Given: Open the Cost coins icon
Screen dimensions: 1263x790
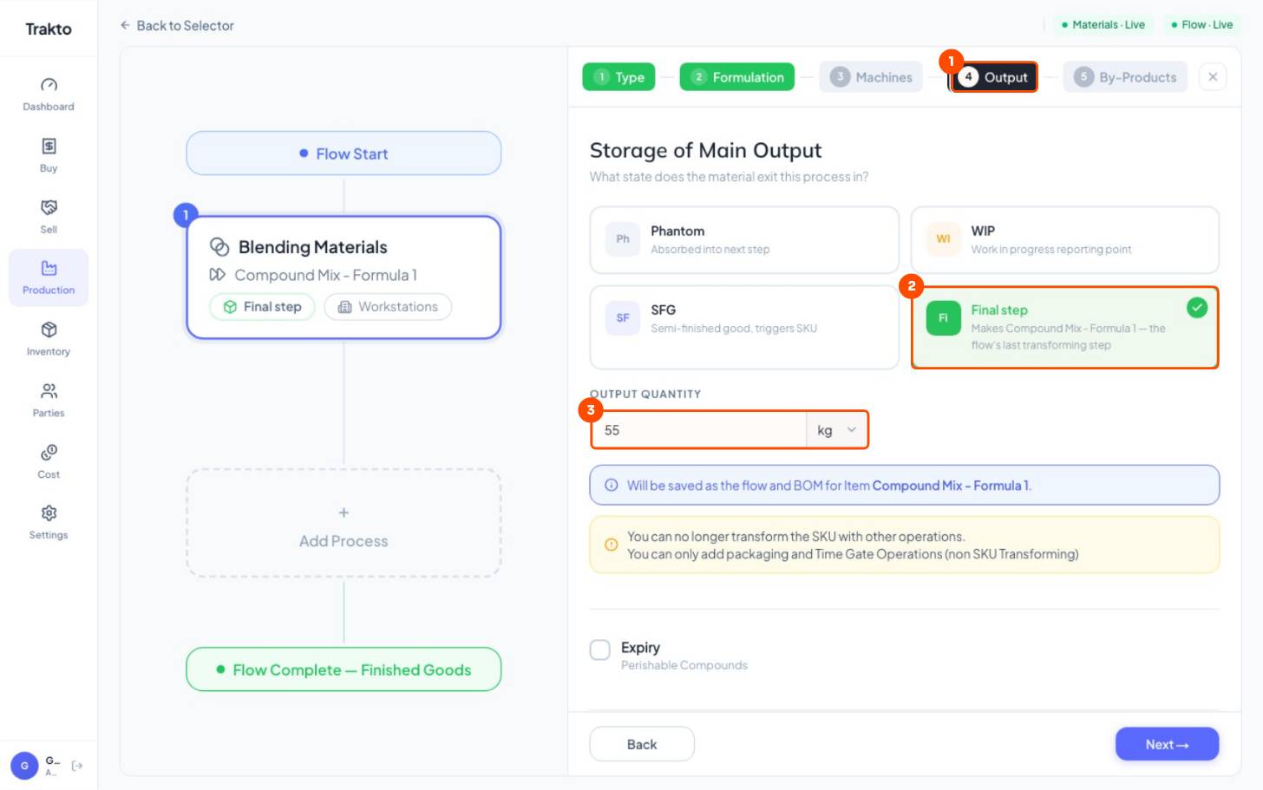Looking at the screenshot, I should pos(49,453).
